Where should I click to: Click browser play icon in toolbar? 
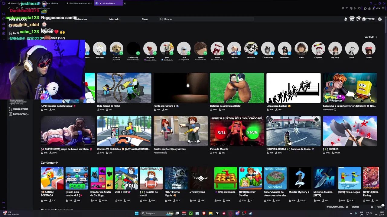coord(355,8)
